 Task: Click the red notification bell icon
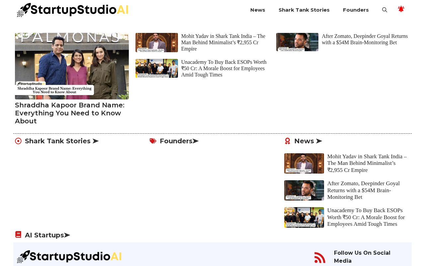click(x=401, y=9)
